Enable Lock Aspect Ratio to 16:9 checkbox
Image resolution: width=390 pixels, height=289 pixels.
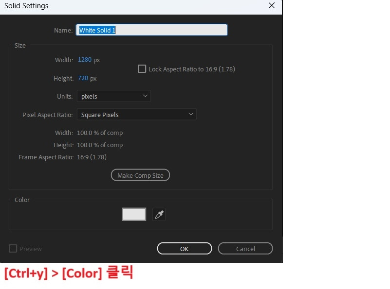pos(142,68)
